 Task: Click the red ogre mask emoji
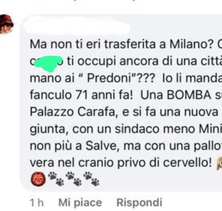tap(38, 179)
